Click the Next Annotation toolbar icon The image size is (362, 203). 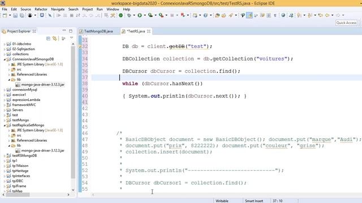pos(299,15)
